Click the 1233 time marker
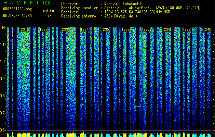215x137 pixels. click(x=64, y=29)
